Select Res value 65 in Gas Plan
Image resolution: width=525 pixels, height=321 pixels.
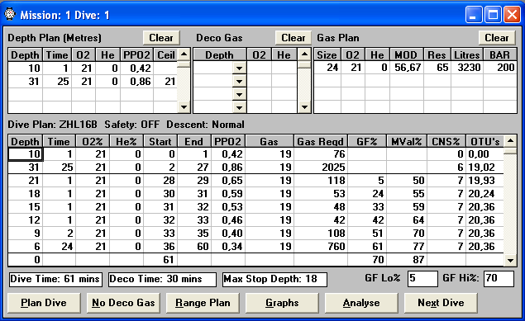click(x=437, y=68)
